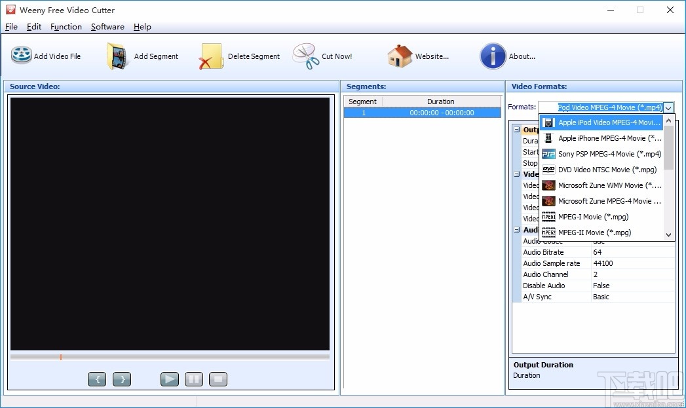Pick Microsoft Zune MPEG-4 Movie format

click(x=601, y=201)
